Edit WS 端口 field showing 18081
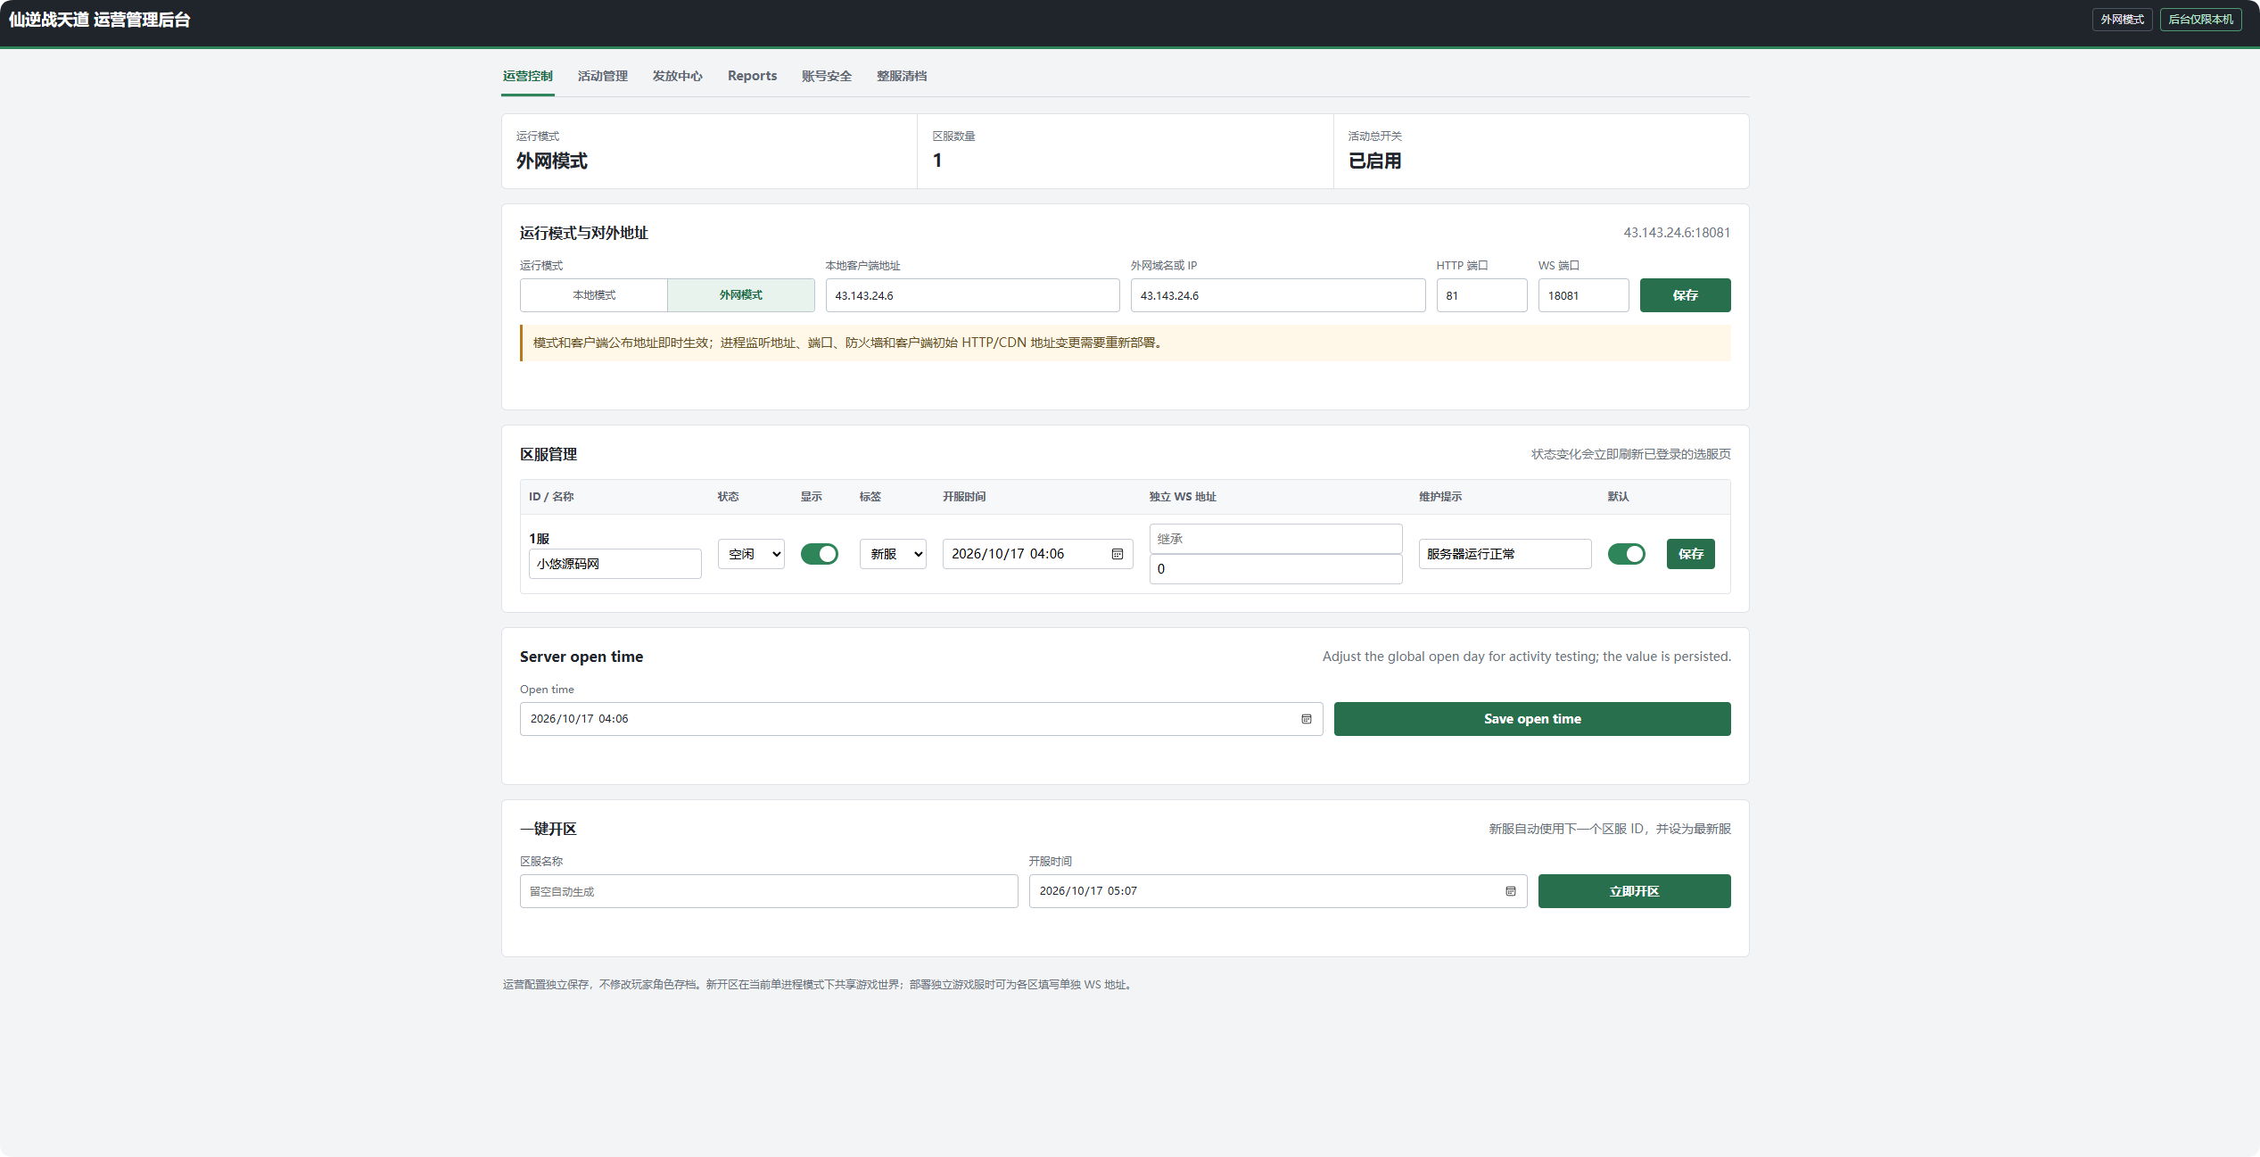 click(1583, 295)
